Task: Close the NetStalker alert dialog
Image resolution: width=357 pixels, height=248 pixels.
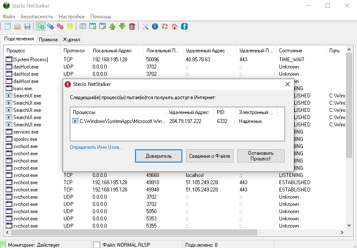Action: 288,84
